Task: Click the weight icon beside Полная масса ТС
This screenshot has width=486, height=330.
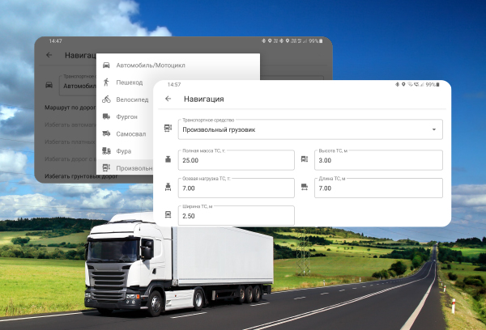Action: coord(168,159)
